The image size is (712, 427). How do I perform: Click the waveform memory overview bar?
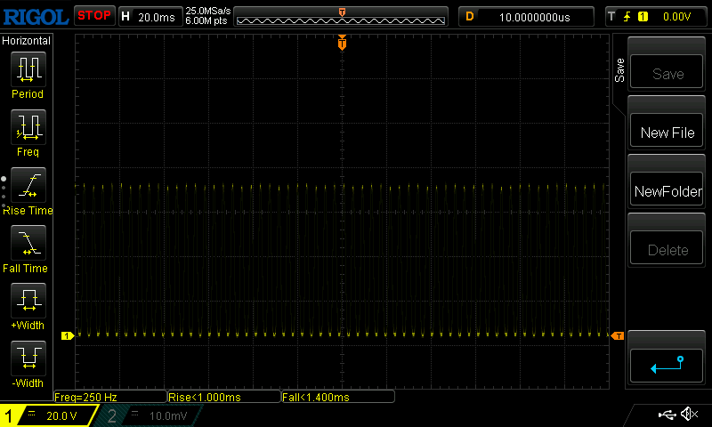(x=341, y=17)
